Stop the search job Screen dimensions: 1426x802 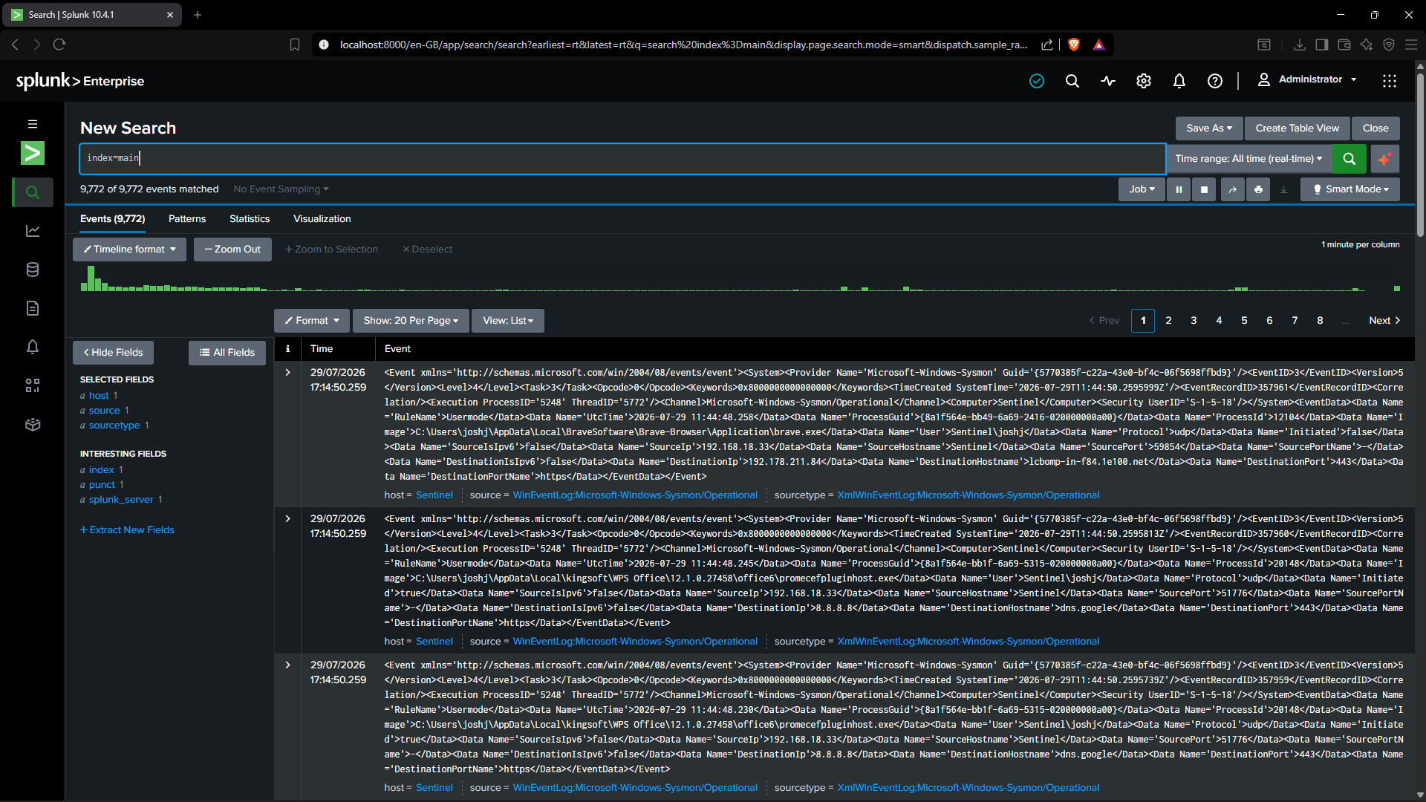coord(1204,189)
